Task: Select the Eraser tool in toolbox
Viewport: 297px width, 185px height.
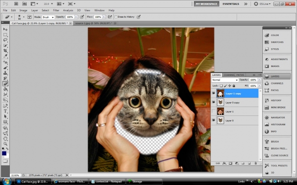Action: [x=5, y=84]
